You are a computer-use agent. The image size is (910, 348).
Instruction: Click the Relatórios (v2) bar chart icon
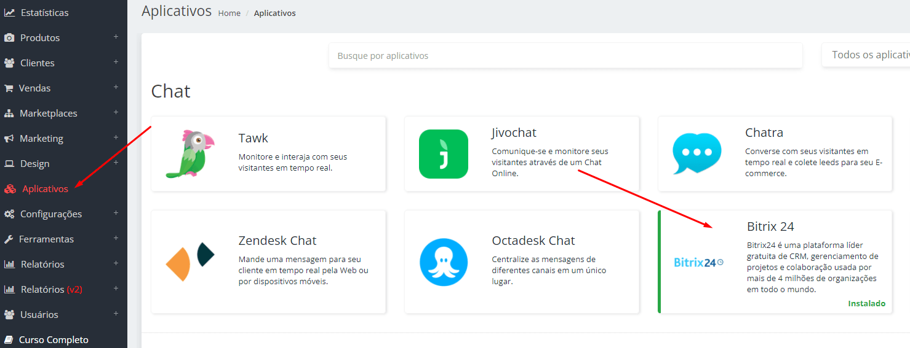click(x=9, y=290)
